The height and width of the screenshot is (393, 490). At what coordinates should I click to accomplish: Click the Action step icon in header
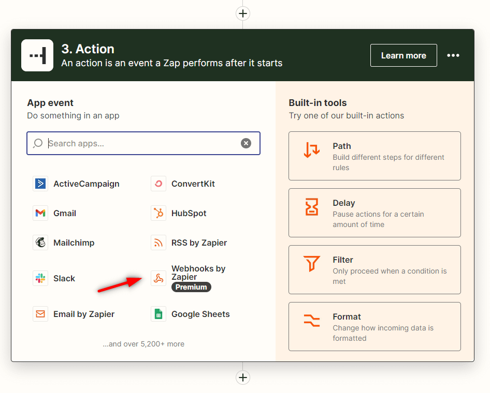(37, 55)
